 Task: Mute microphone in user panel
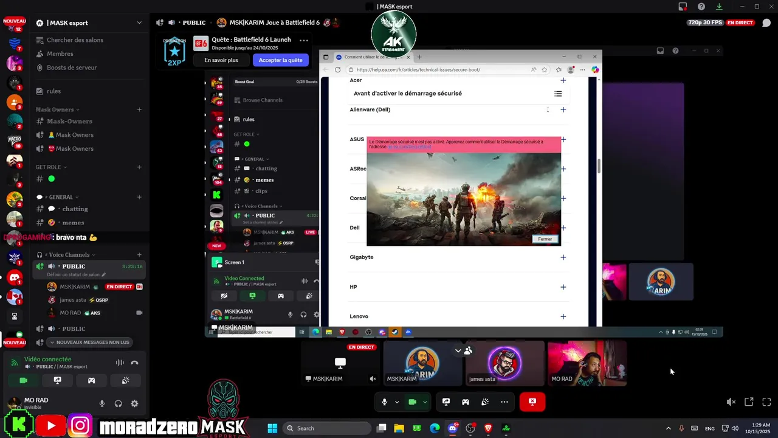pyautogui.click(x=102, y=403)
